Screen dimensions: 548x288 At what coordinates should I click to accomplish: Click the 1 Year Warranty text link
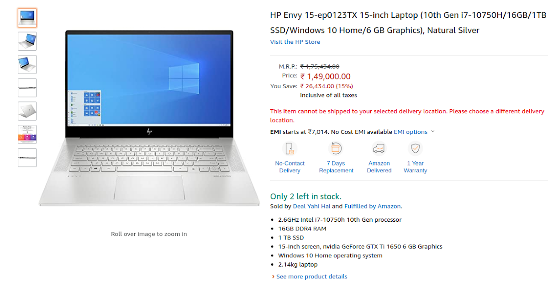(x=415, y=167)
